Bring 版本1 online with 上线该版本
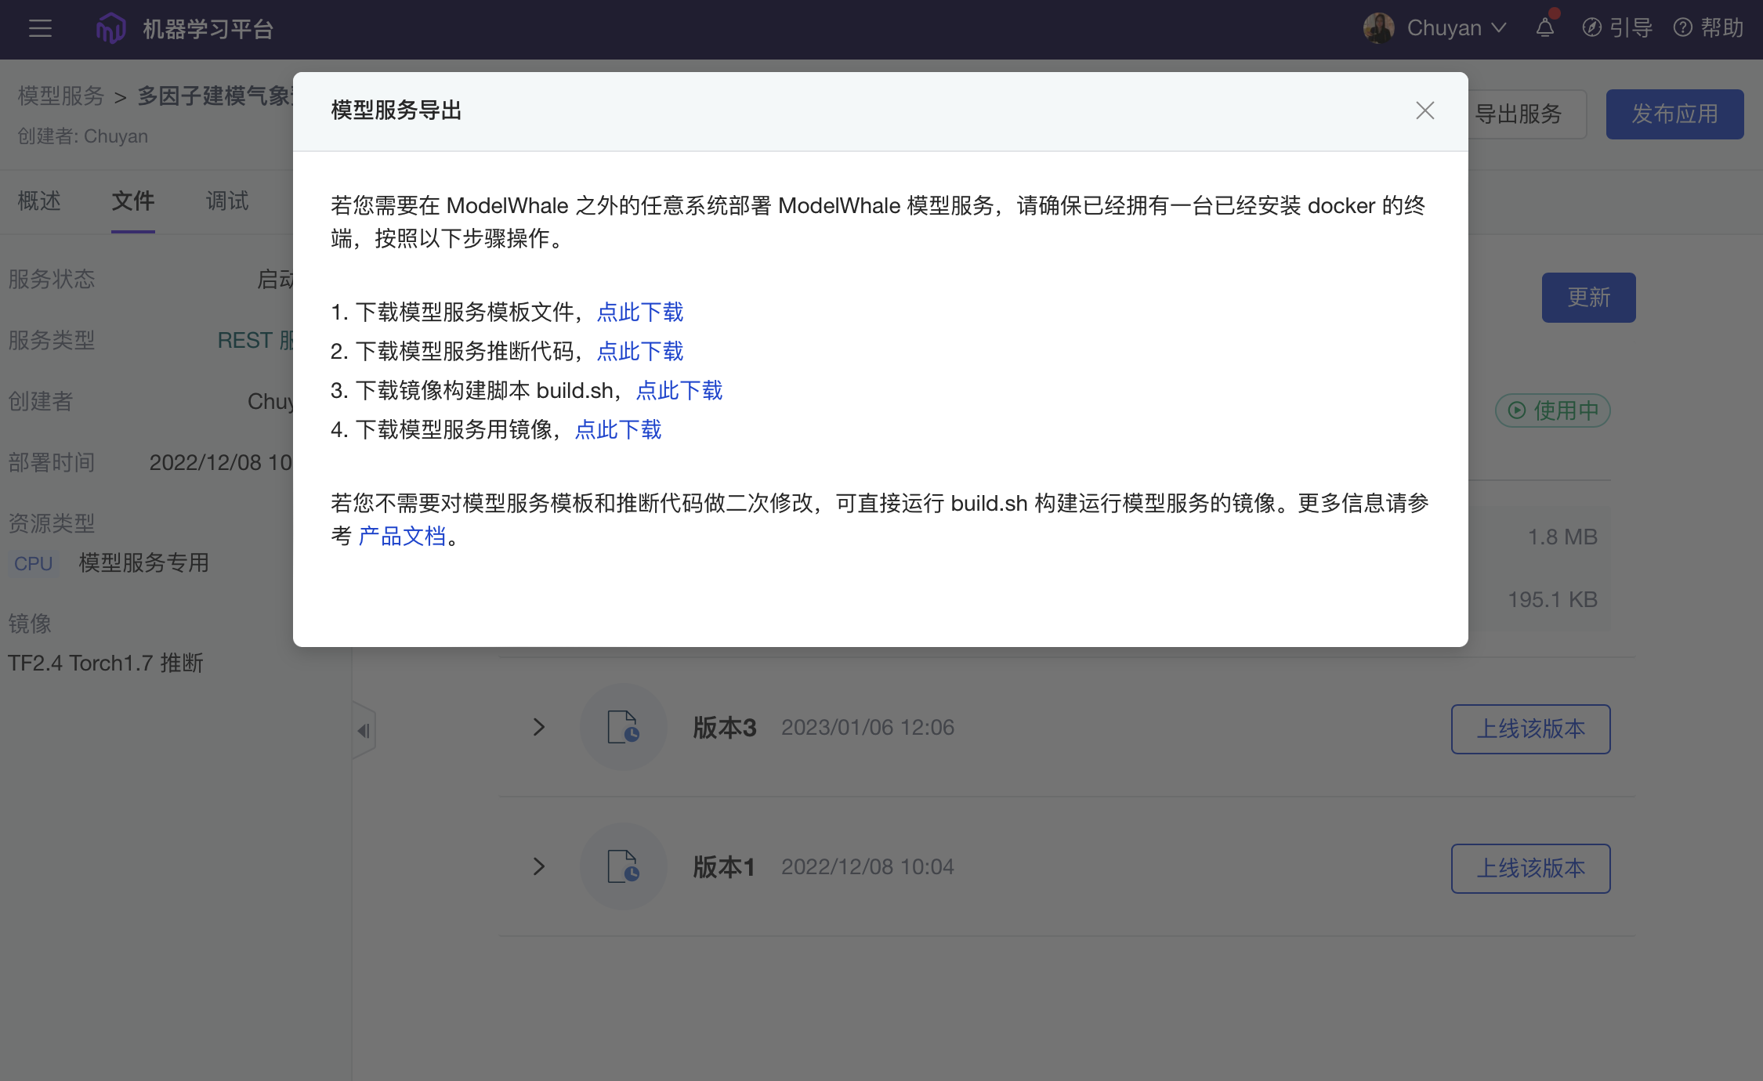 (x=1530, y=869)
